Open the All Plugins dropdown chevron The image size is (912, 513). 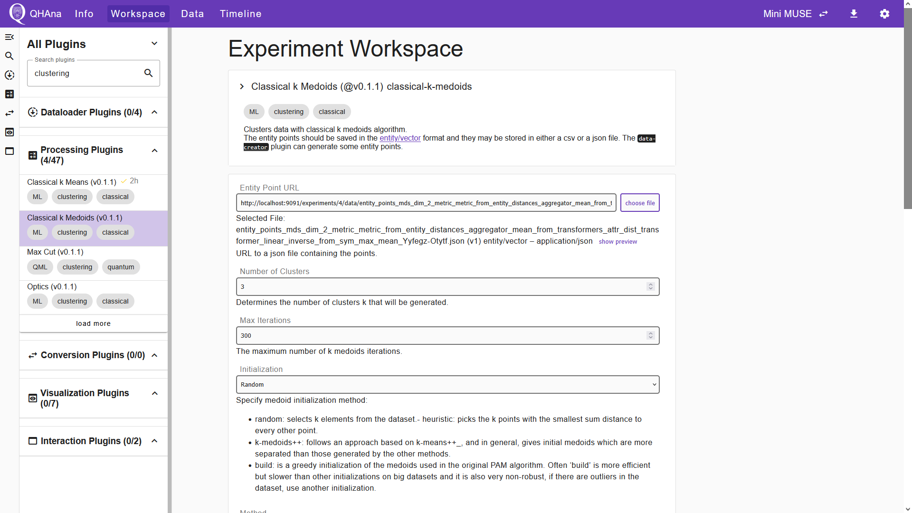pos(154,44)
